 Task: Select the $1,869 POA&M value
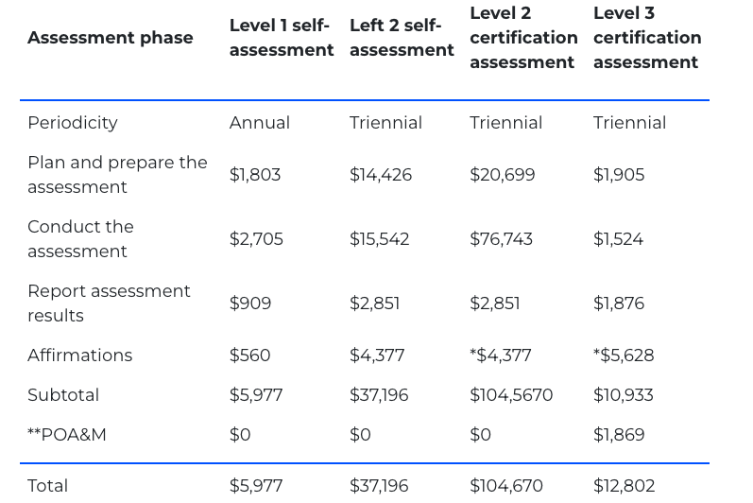click(619, 435)
